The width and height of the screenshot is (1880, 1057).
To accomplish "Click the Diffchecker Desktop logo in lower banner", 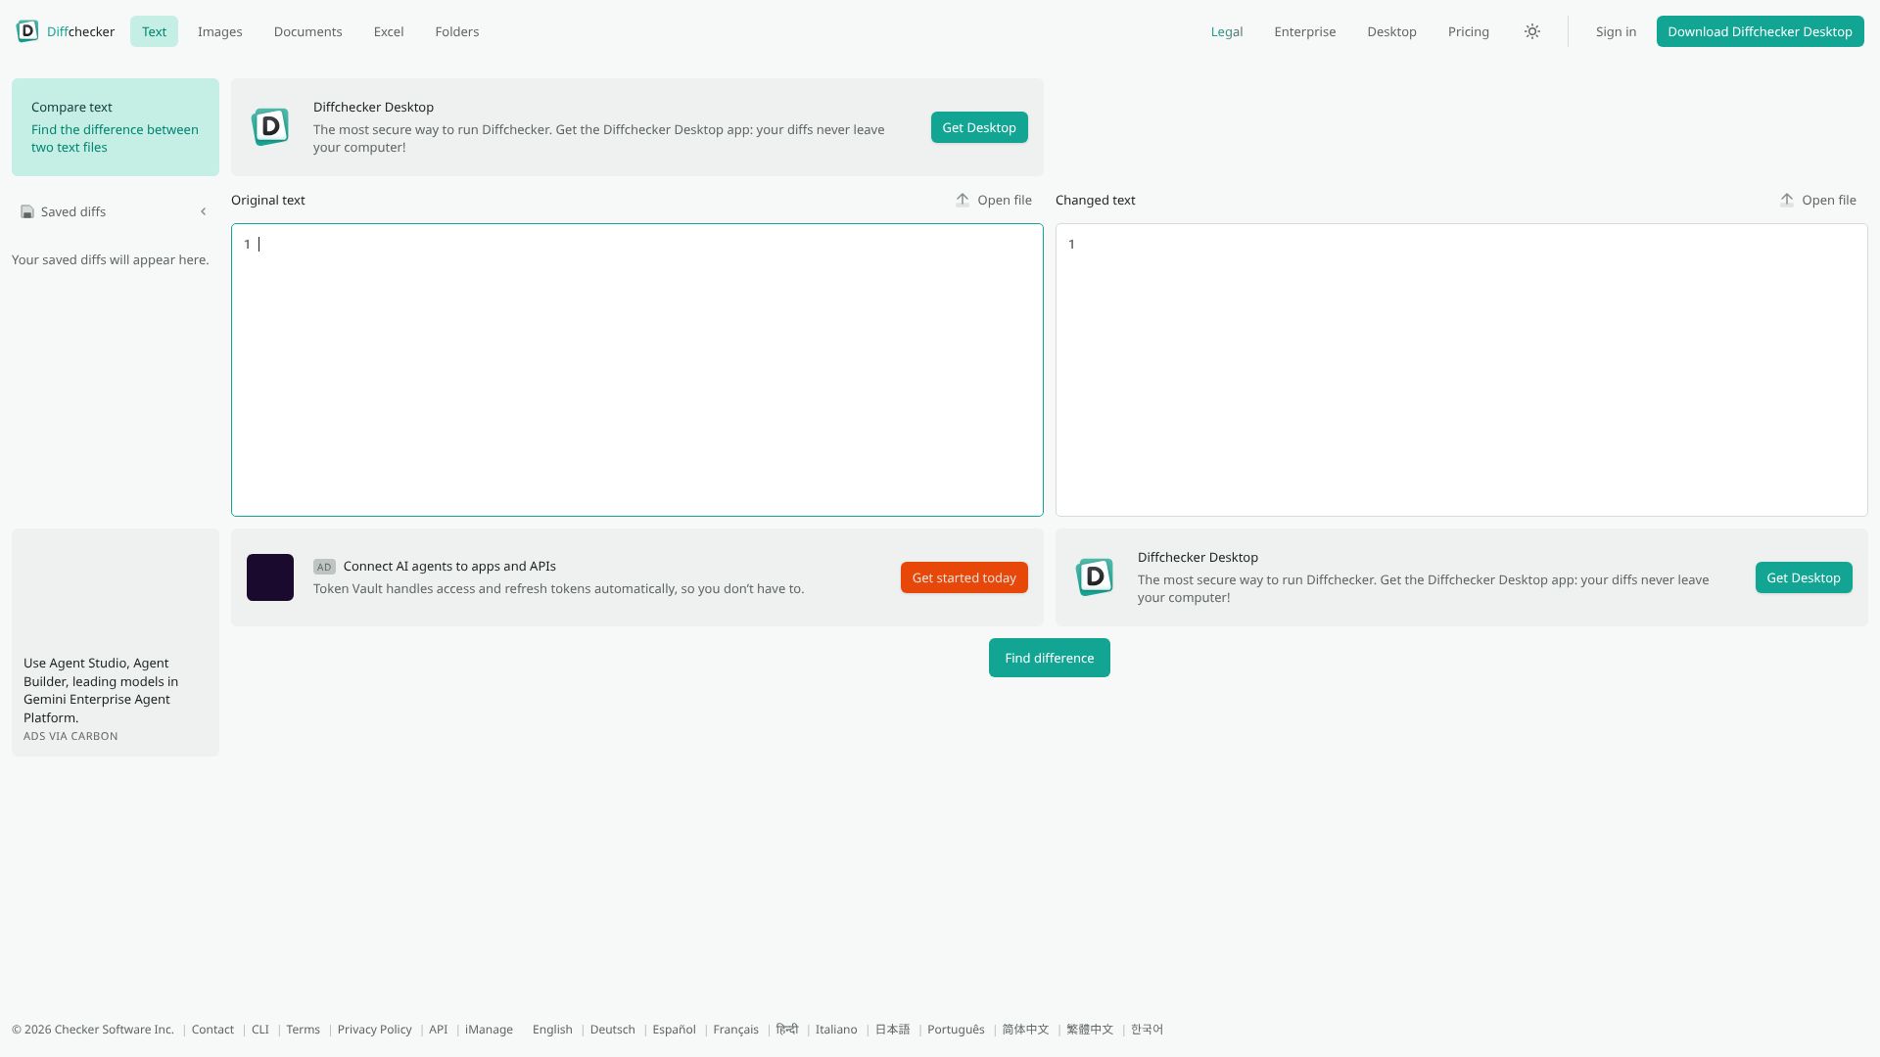I will pyautogui.click(x=1095, y=577).
